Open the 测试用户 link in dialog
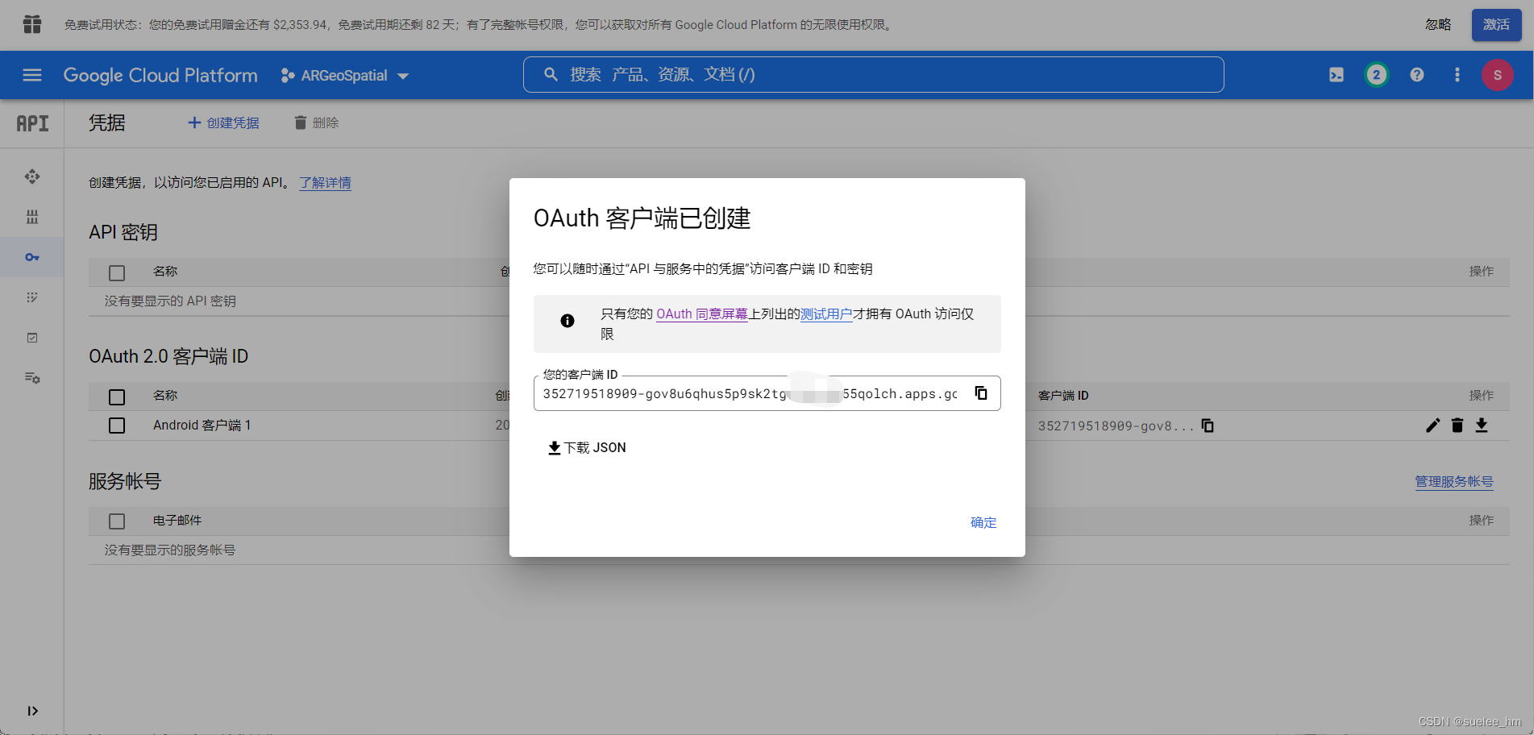The height and width of the screenshot is (735, 1534). click(x=826, y=314)
